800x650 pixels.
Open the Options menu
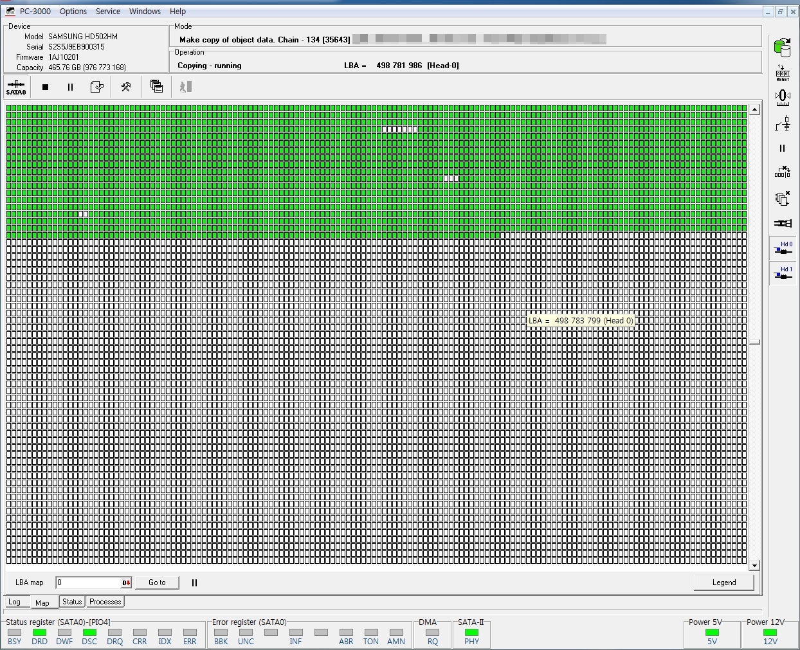[x=73, y=11]
